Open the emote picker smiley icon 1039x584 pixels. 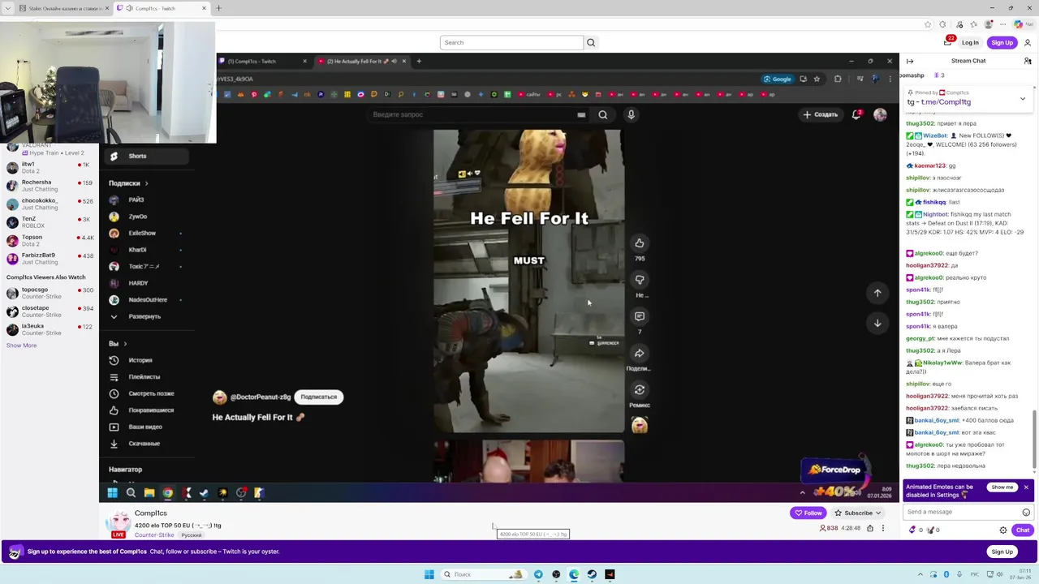(x=1026, y=512)
